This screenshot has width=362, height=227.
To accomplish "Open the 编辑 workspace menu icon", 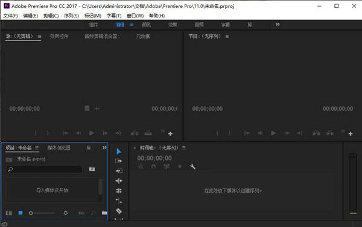I will click(x=132, y=25).
